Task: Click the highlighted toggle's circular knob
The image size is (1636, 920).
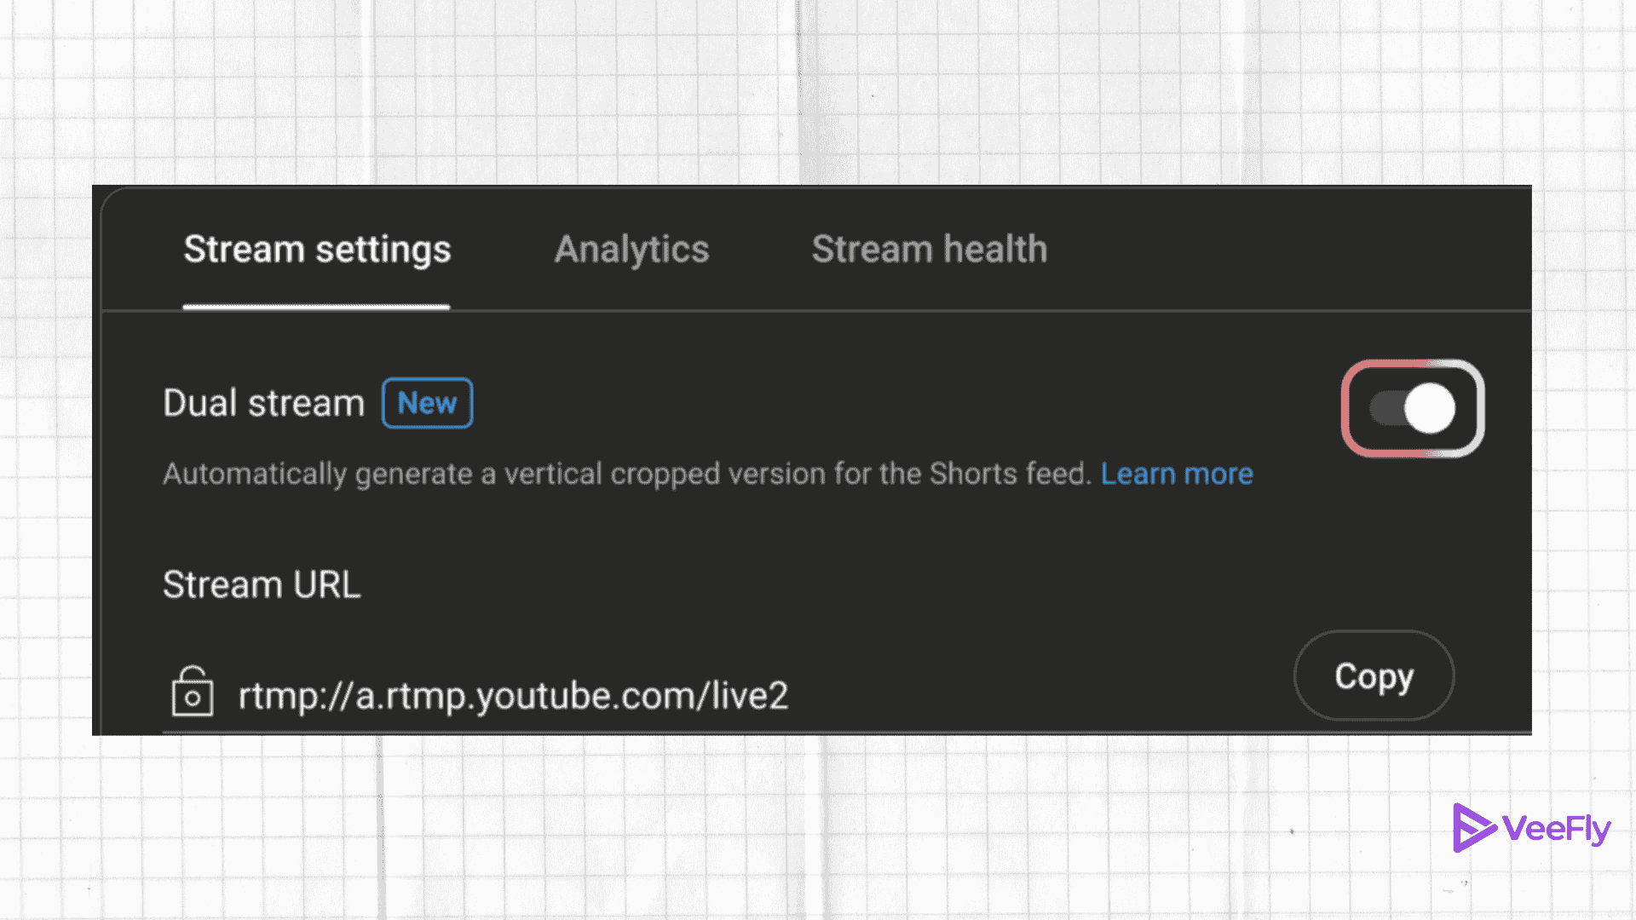Action: point(1432,408)
